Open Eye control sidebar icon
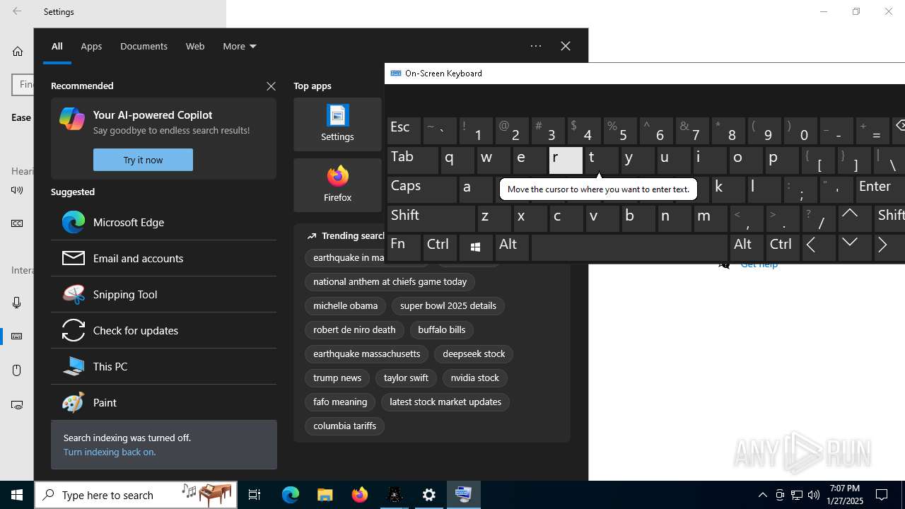905x509 pixels. (17, 405)
